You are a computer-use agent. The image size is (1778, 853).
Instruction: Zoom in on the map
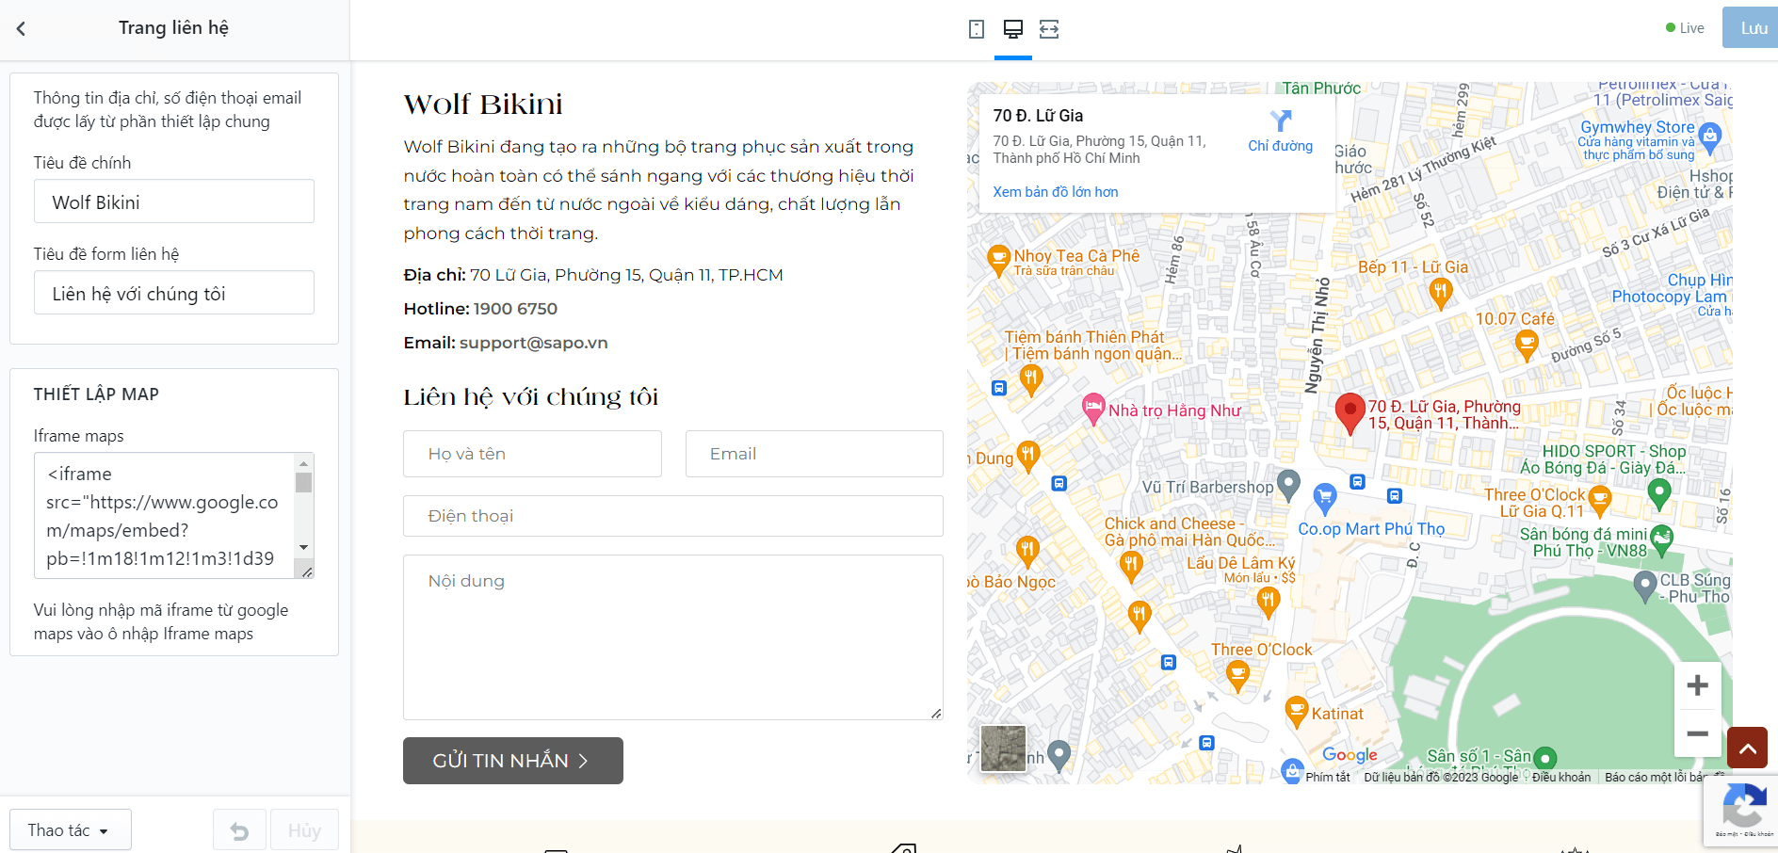click(x=1697, y=685)
